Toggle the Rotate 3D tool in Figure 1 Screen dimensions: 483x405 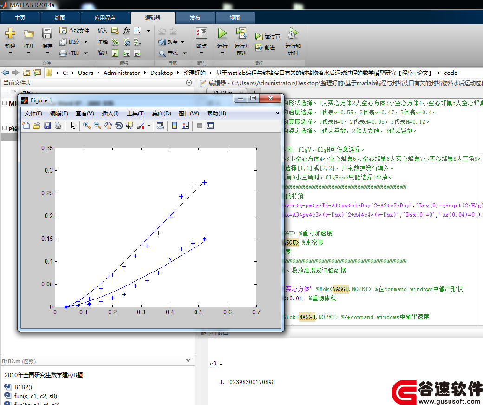tap(119, 126)
